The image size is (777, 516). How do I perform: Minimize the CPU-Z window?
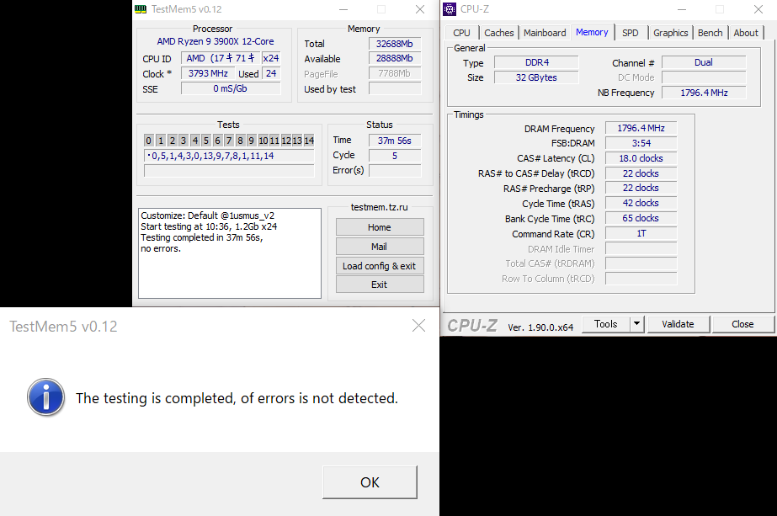click(x=682, y=9)
